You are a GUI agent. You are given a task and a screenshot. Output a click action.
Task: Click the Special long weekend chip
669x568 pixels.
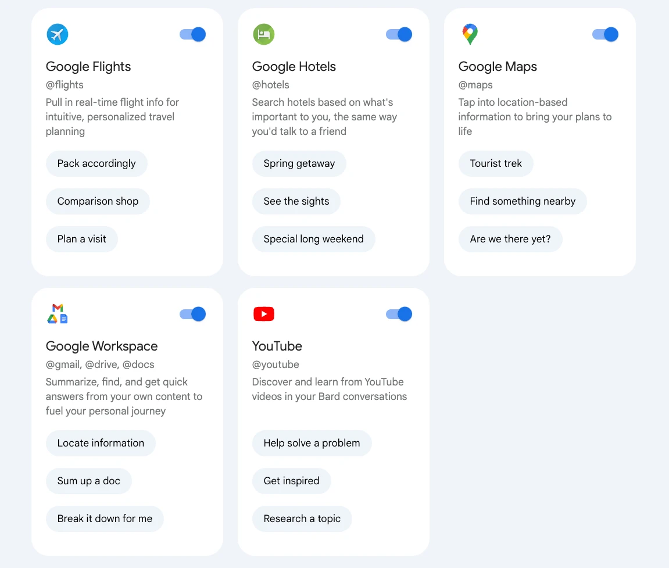pos(314,239)
